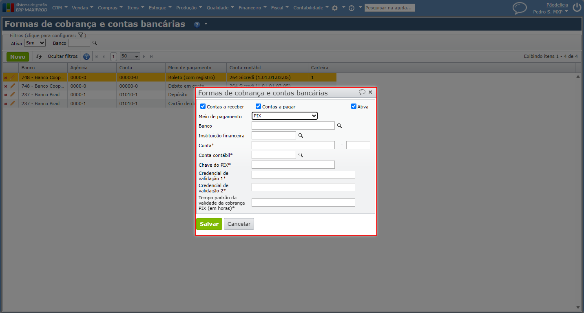Go to the last page of results
The image size is (584, 313).
click(151, 57)
